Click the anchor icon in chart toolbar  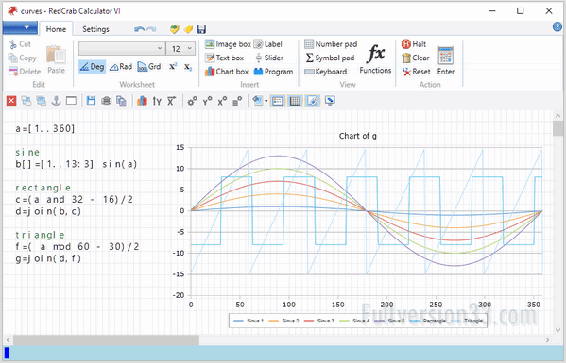click(x=56, y=101)
